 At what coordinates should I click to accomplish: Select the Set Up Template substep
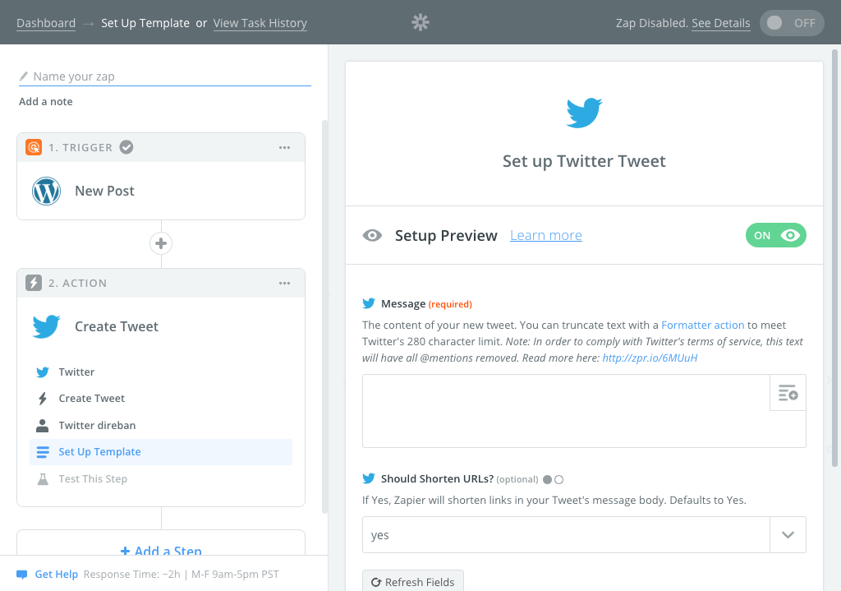(161, 452)
